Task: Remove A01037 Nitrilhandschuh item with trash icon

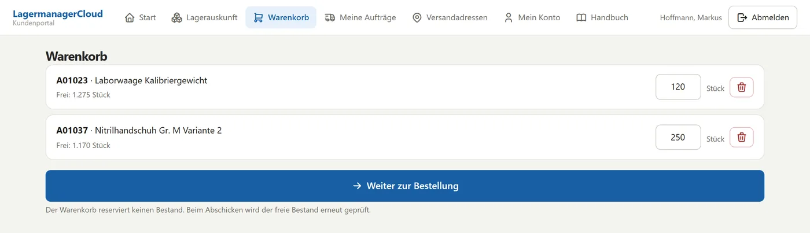Action: (742, 137)
